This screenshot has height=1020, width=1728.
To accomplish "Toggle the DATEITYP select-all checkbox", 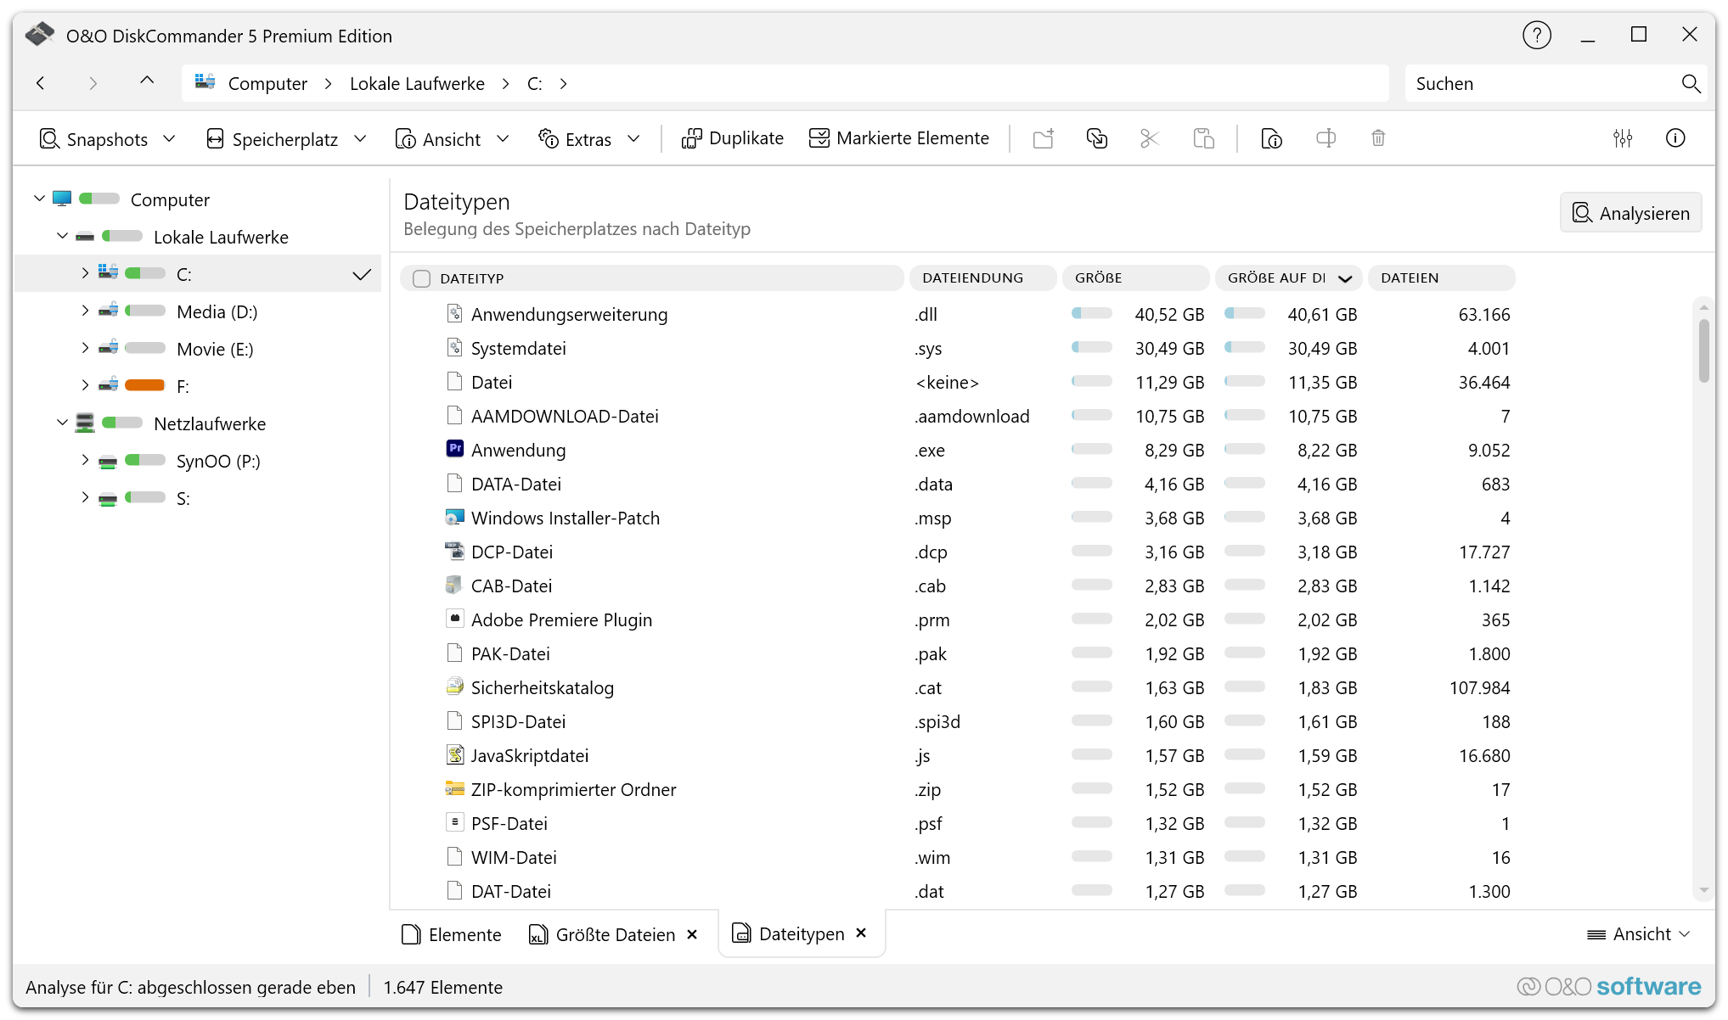I will click(421, 278).
